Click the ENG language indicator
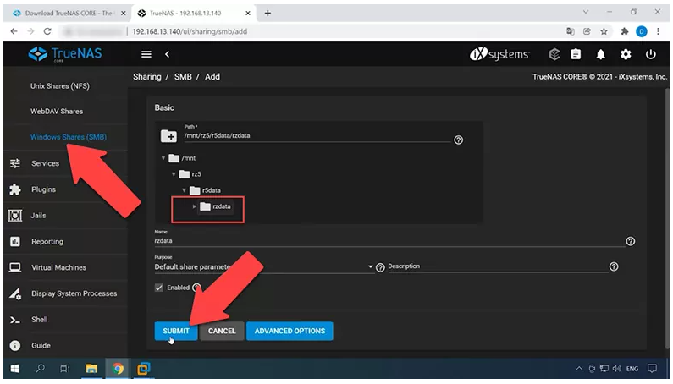The image size is (673, 384). tap(632, 369)
